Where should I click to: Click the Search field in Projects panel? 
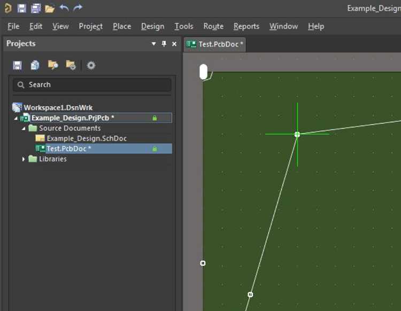click(92, 84)
